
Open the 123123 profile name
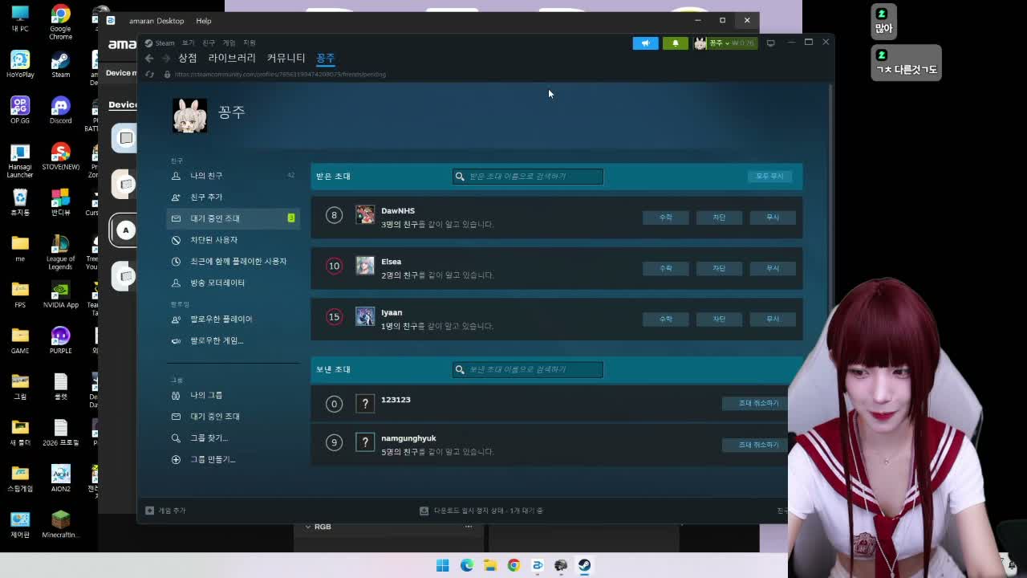396,400
